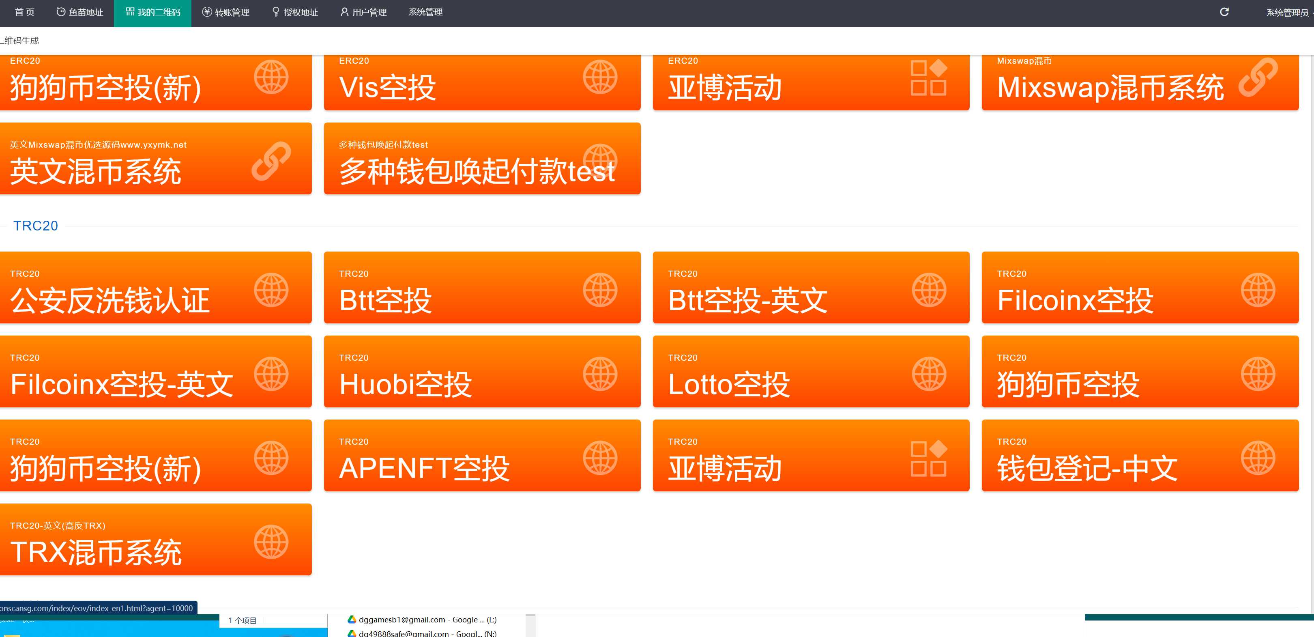The image size is (1314, 637).
Task: Open the Btt空投 card without 英文
Action: [482, 287]
